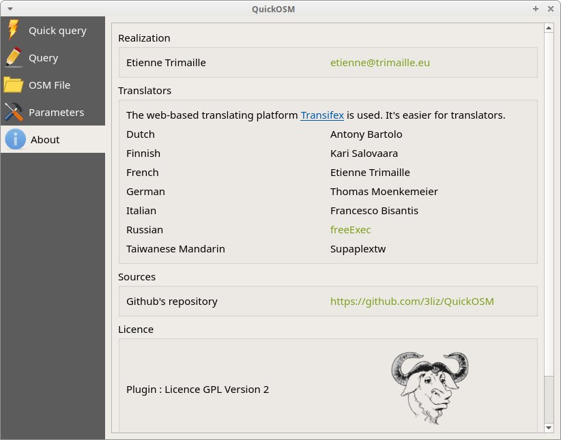Open the freeExec translator link
The image size is (561, 440).
pos(350,230)
